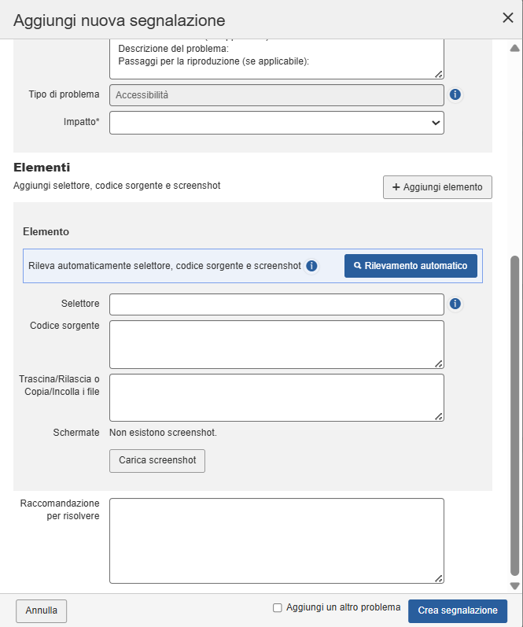Click resize grip of Raccomandazione textarea
This screenshot has height=627, width=523.
click(x=438, y=577)
